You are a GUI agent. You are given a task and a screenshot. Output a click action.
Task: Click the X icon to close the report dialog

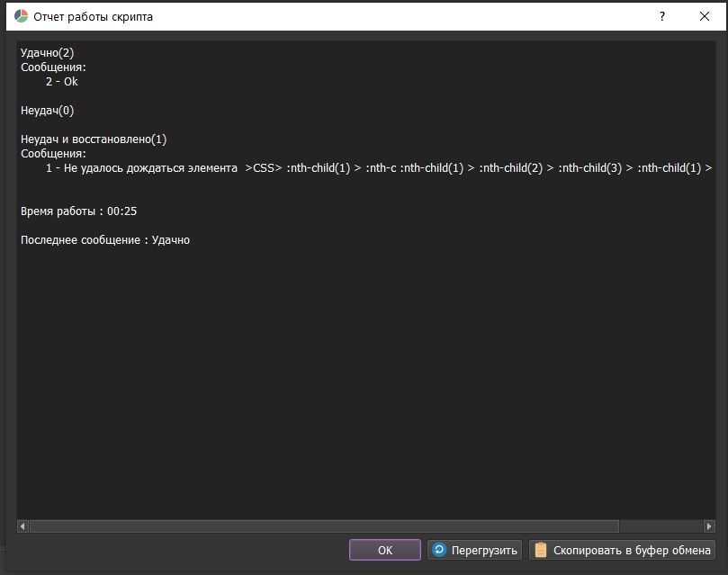(x=706, y=16)
